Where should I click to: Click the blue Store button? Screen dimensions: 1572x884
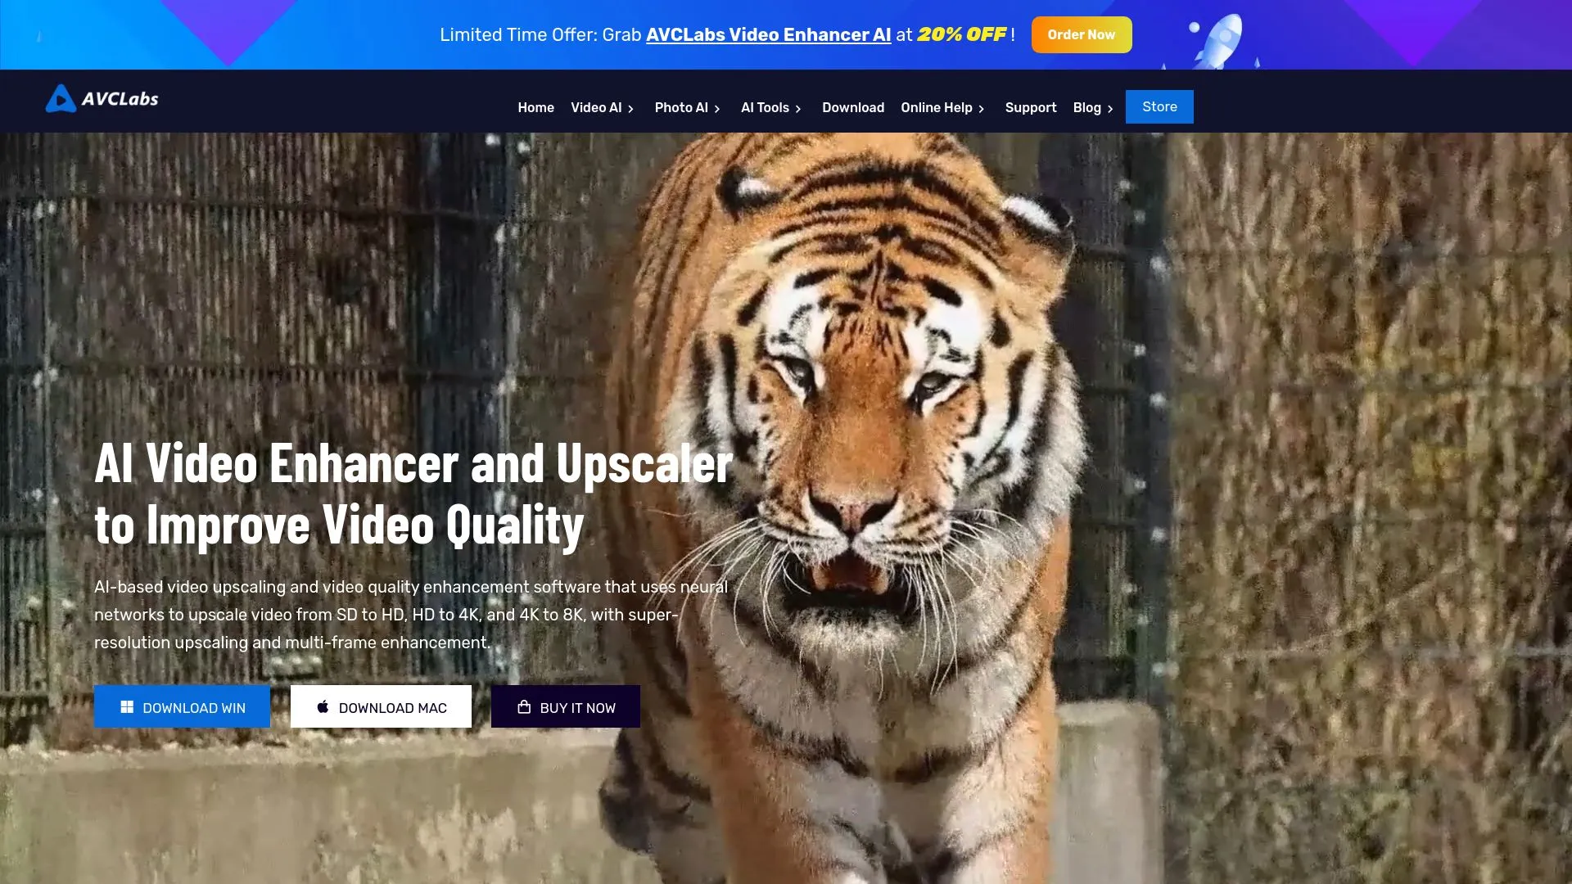[x=1159, y=107]
